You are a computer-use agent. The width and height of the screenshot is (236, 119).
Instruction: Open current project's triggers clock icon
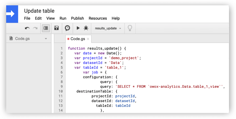coord(67,28)
